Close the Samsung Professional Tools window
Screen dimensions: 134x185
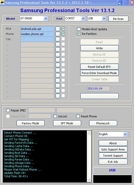(x=132, y=3)
